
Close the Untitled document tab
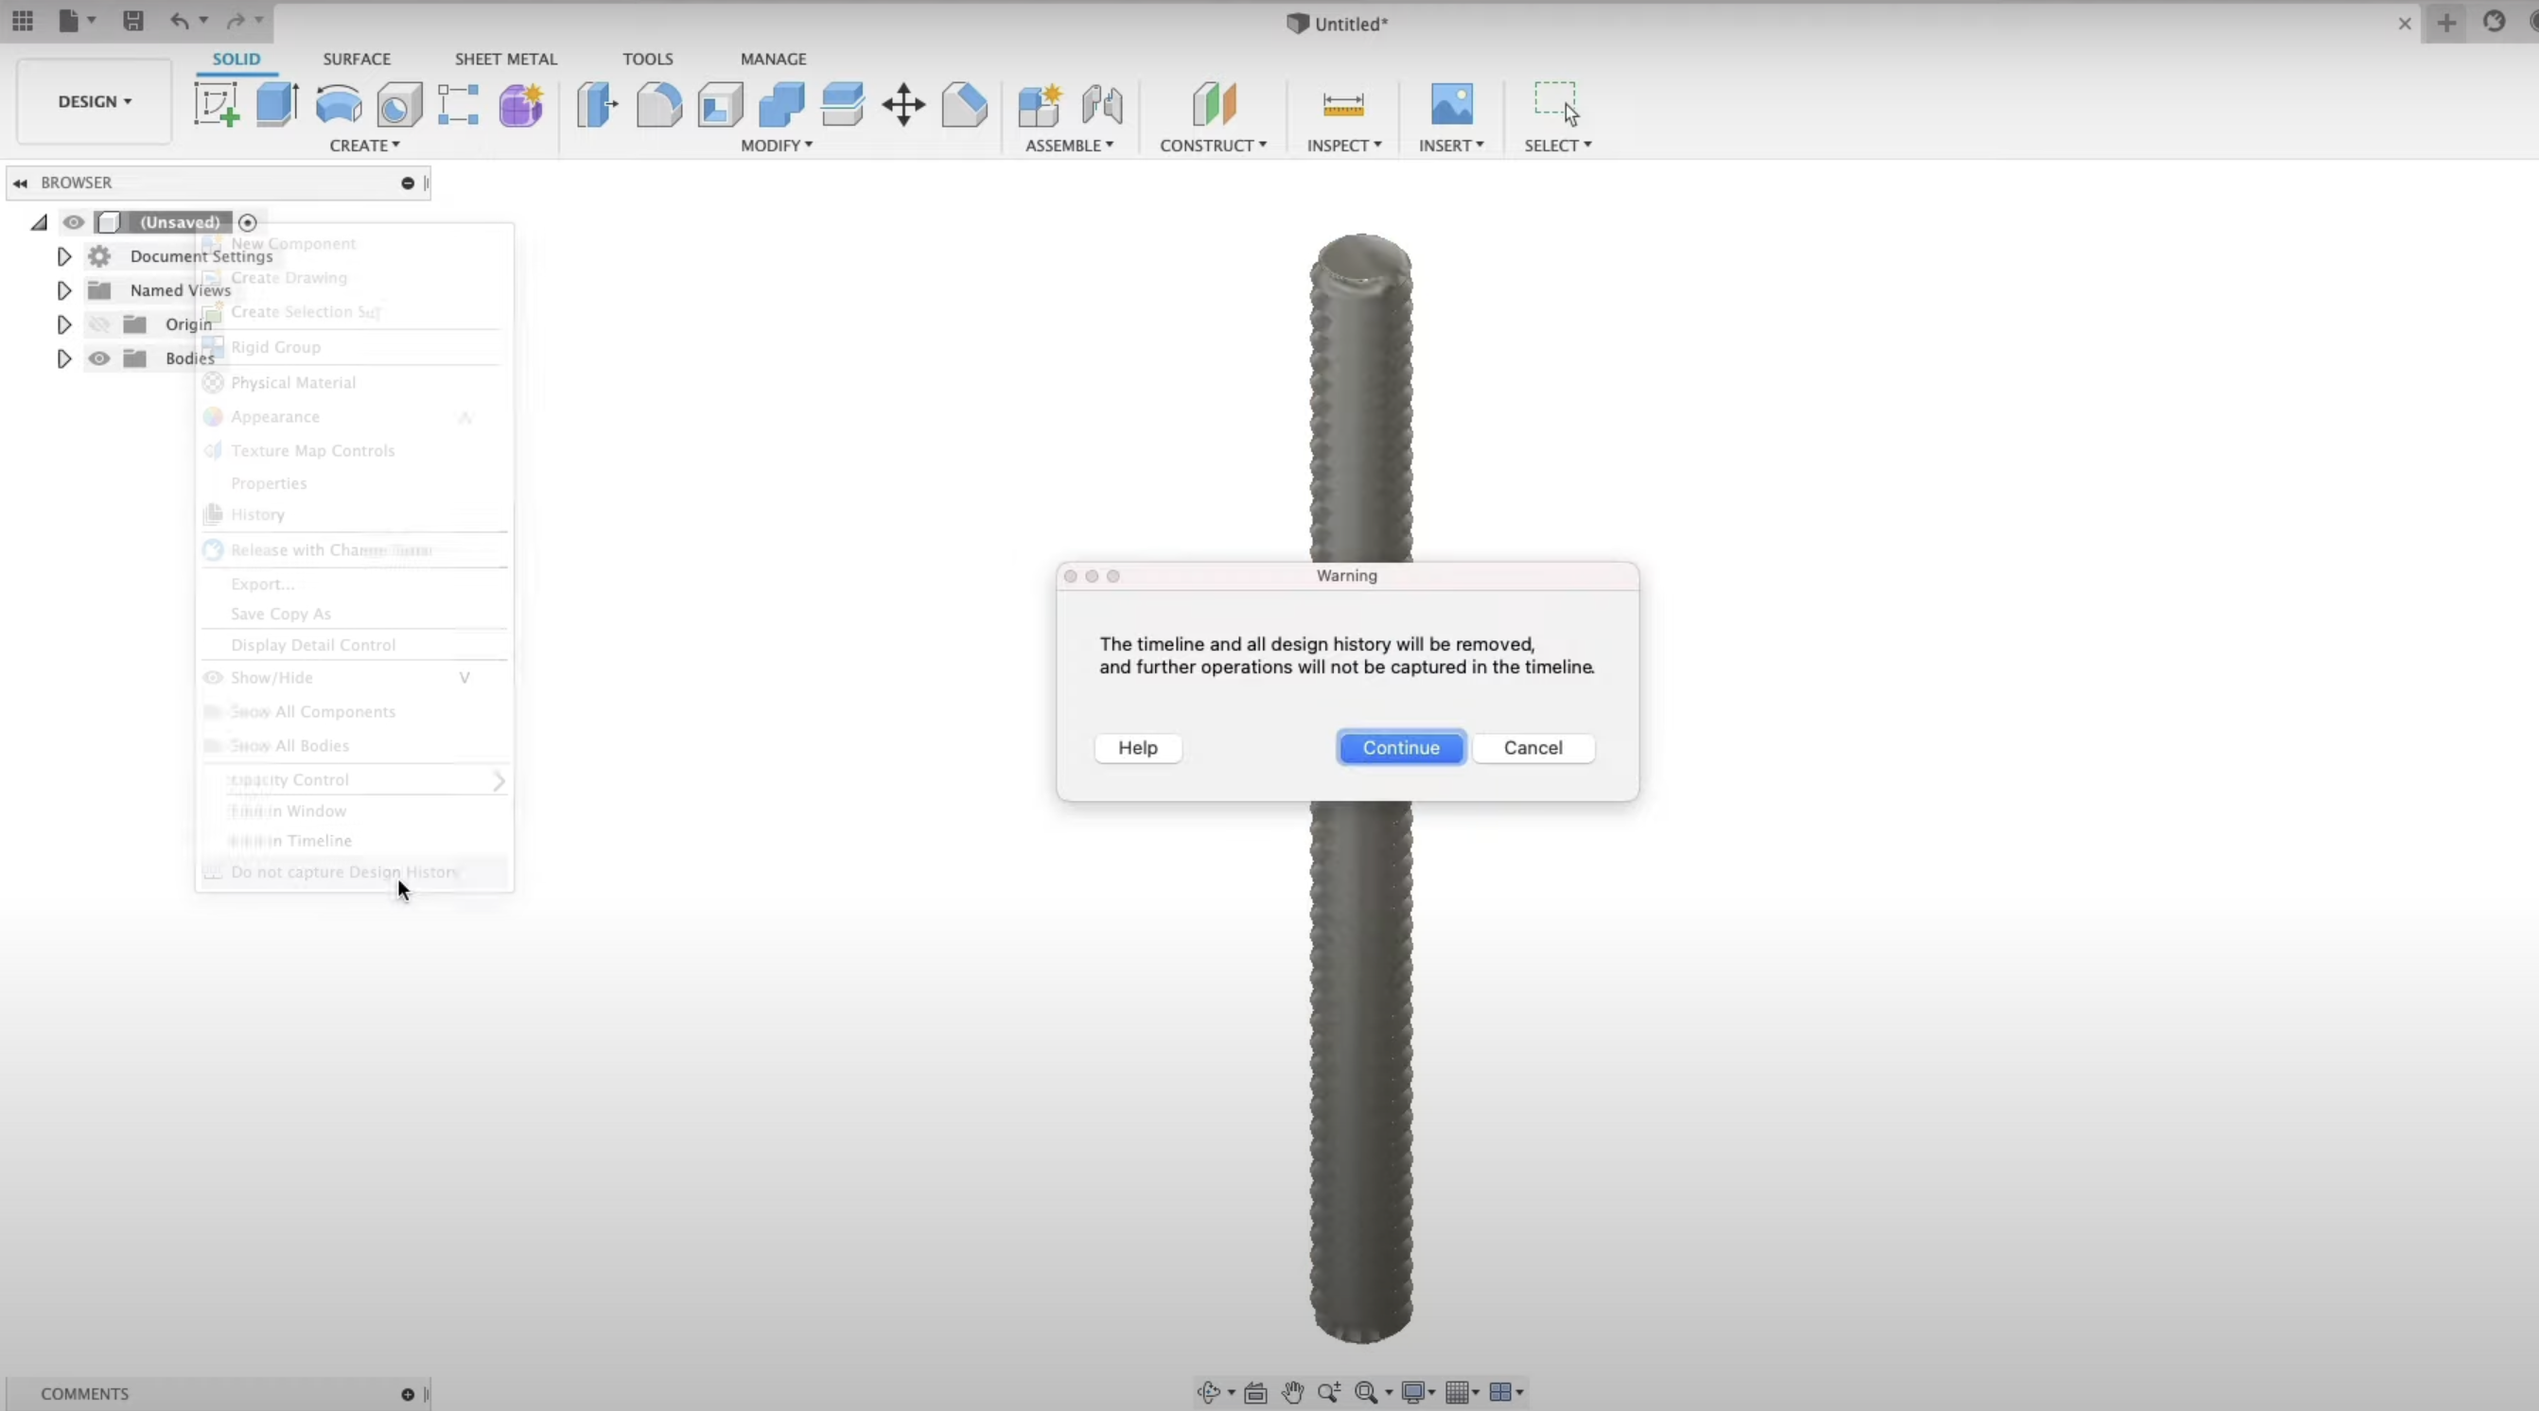2405,24
